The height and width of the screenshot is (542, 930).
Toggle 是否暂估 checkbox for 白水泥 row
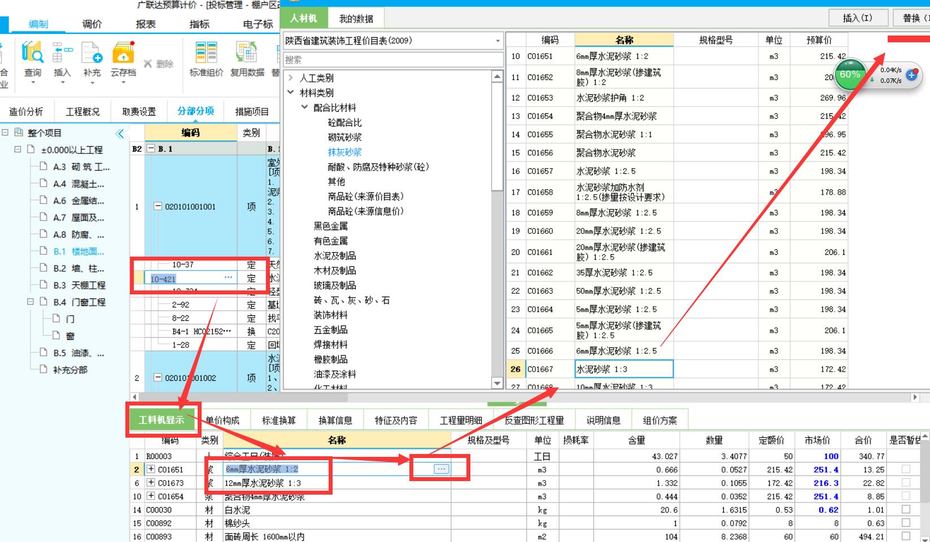[906, 509]
